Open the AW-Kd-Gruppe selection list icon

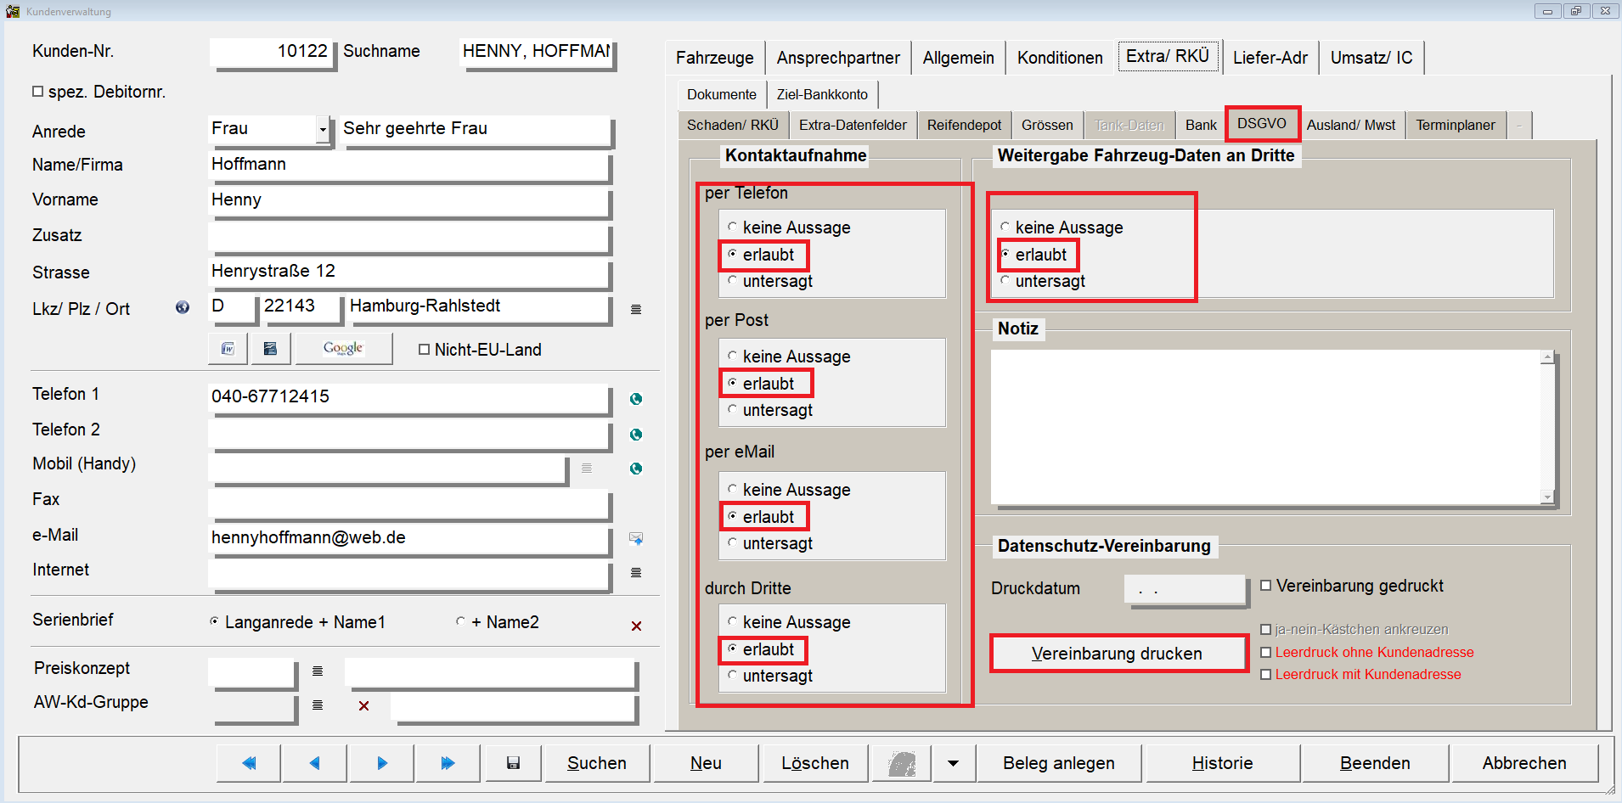coord(318,705)
